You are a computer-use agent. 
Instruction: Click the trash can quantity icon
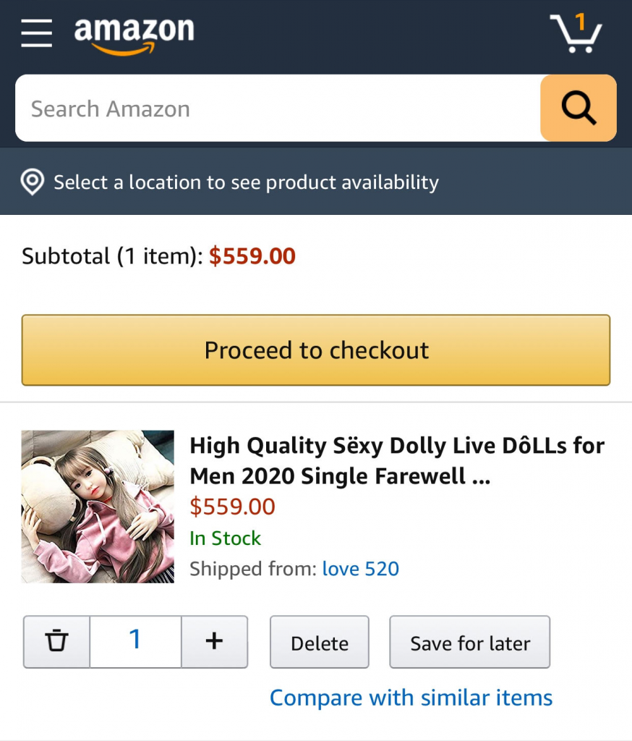[56, 641]
